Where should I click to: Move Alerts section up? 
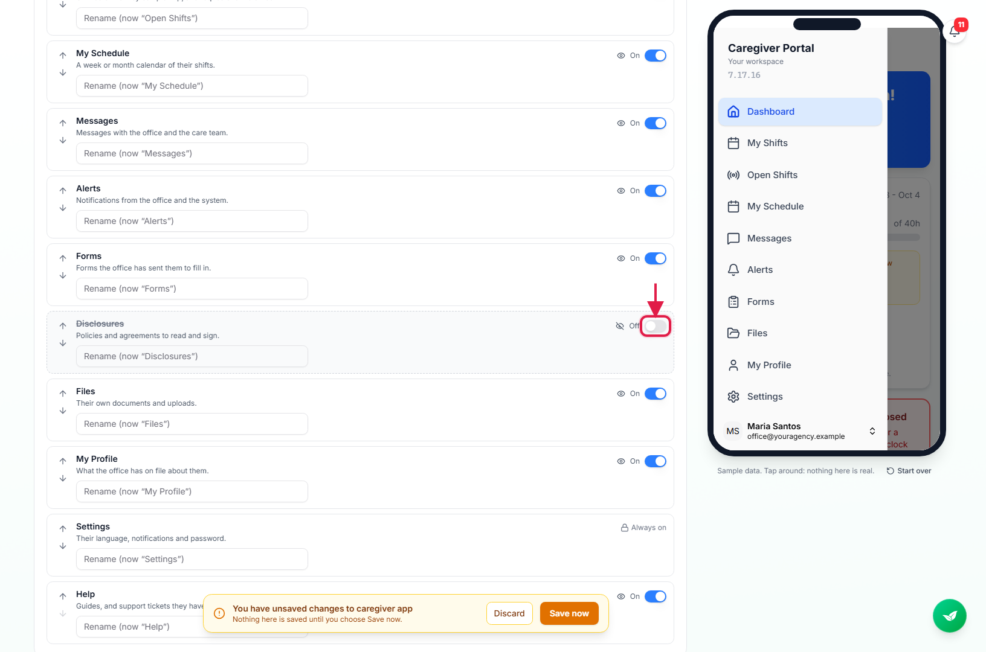(63, 191)
